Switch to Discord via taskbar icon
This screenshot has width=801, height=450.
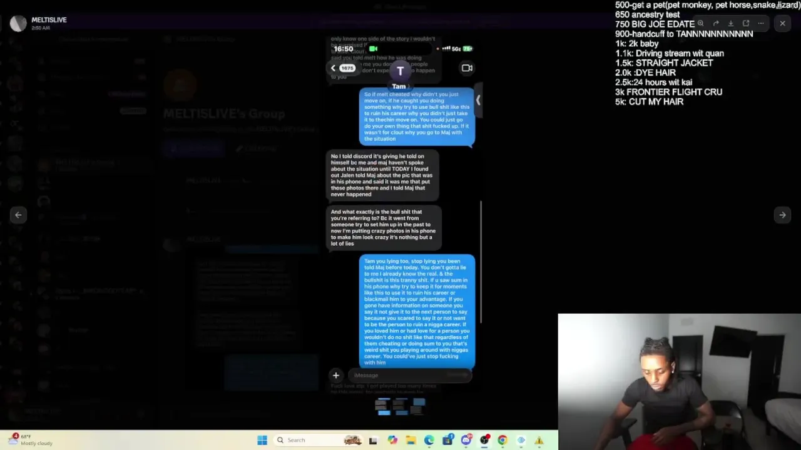466,440
